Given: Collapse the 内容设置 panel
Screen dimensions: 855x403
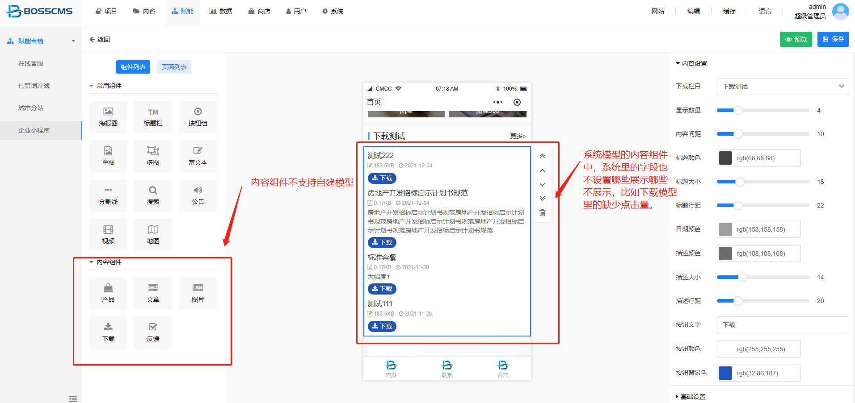Looking at the screenshot, I should pyautogui.click(x=691, y=63).
